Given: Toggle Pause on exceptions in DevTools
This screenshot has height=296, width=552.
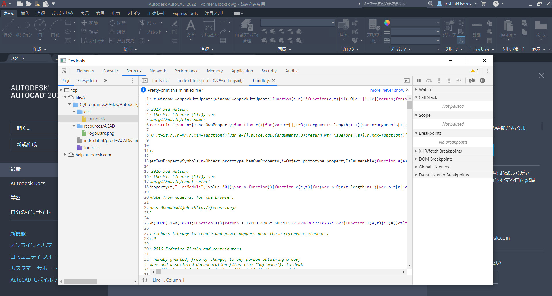Looking at the screenshot, I should point(482,81).
